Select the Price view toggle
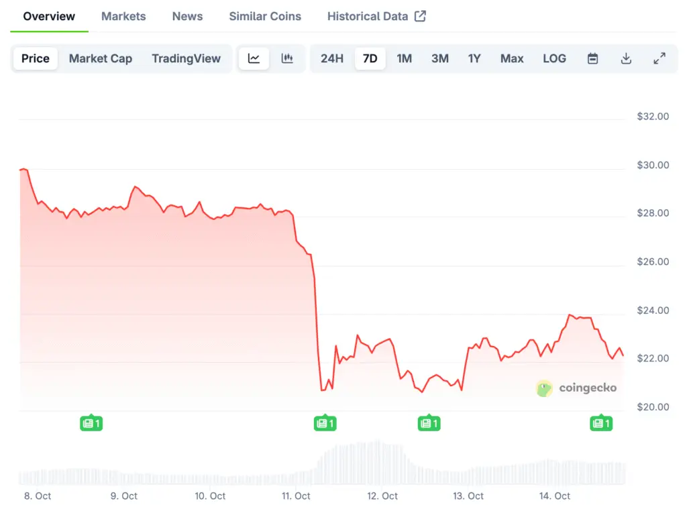 coord(36,58)
